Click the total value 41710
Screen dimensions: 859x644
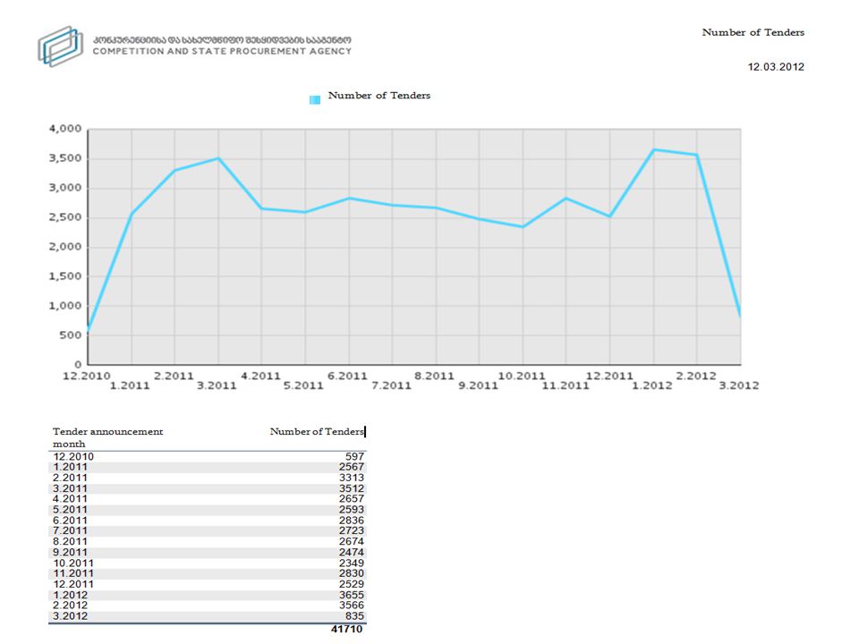pos(347,629)
